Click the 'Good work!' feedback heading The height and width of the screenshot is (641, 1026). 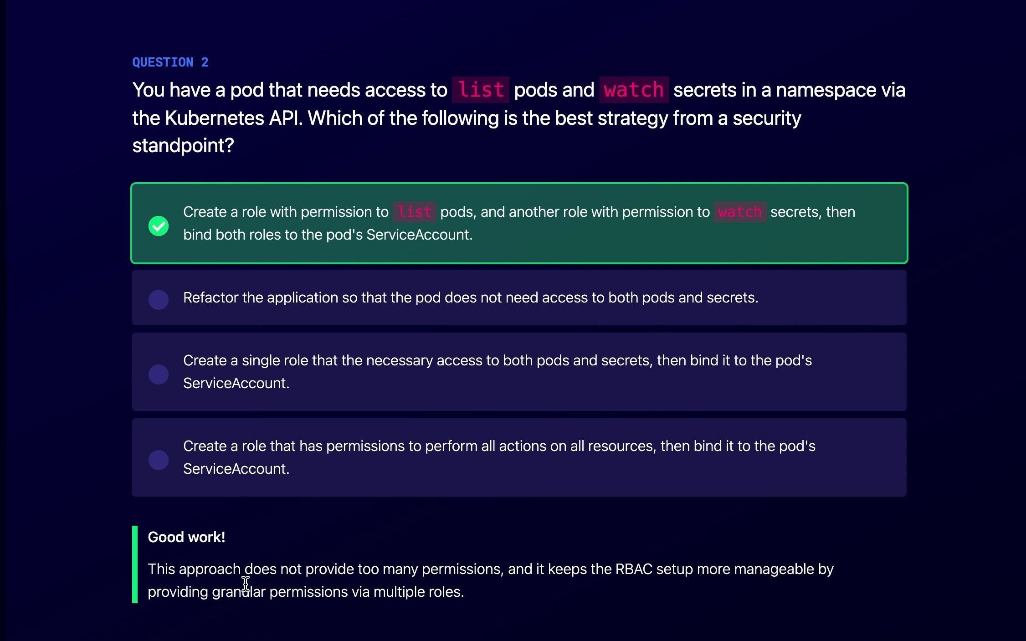coord(186,537)
